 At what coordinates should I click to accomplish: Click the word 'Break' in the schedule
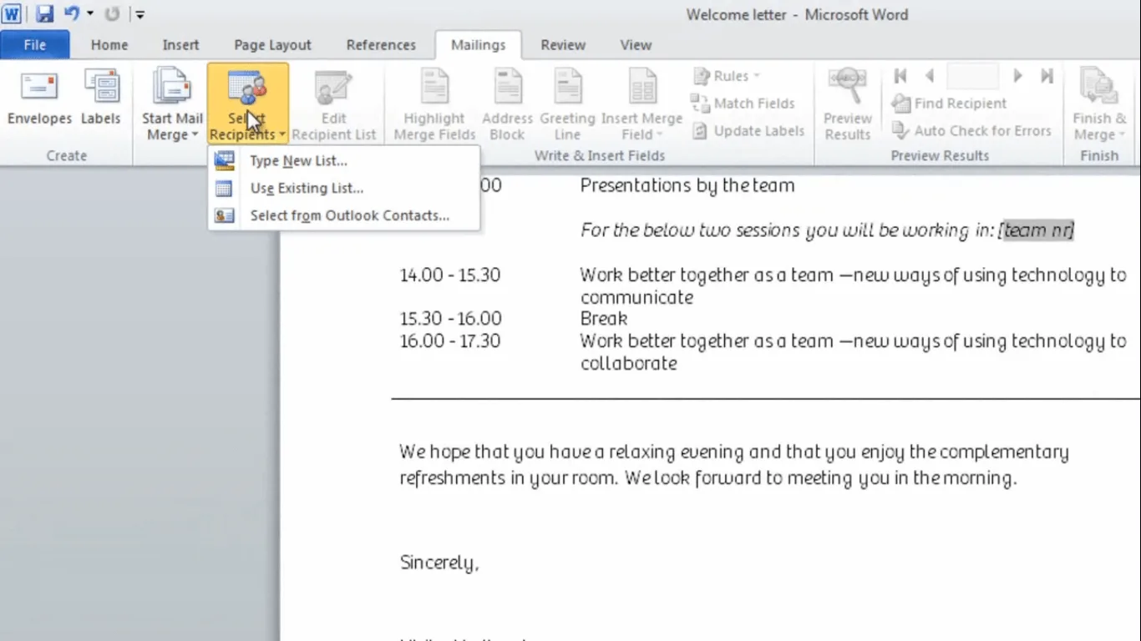click(604, 319)
